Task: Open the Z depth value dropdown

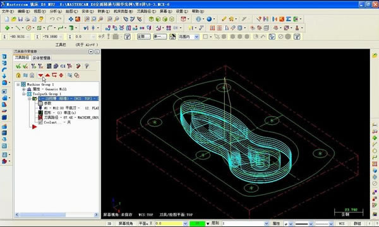Action: click(x=185, y=224)
